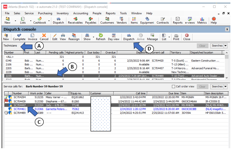Open the Sales menu

[x=17, y=13]
